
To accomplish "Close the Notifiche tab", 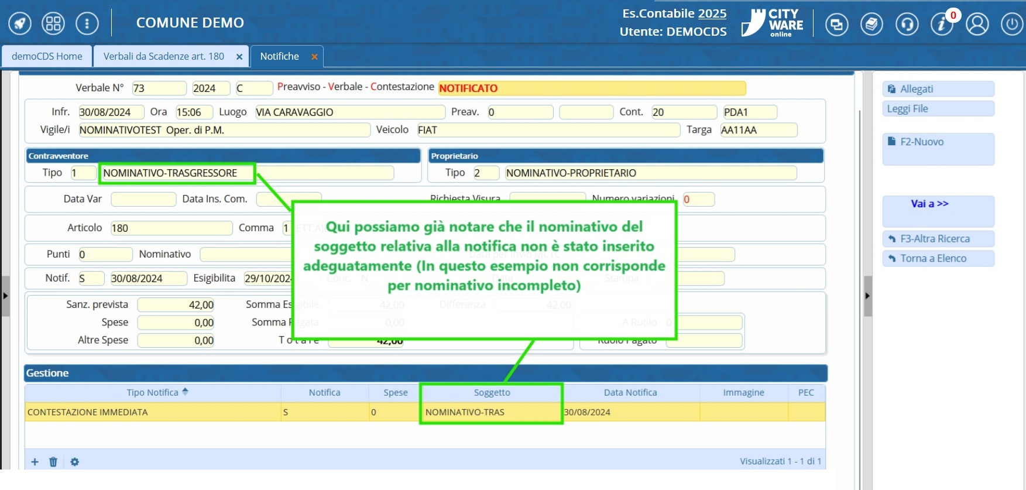I will tap(314, 57).
